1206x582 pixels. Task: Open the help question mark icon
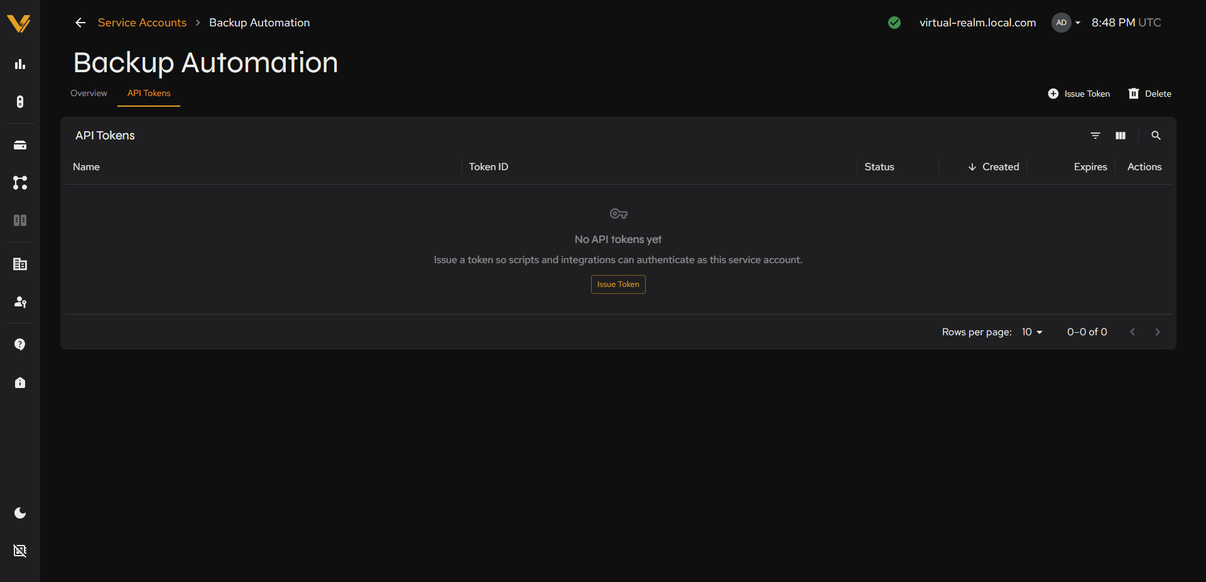click(x=20, y=345)
